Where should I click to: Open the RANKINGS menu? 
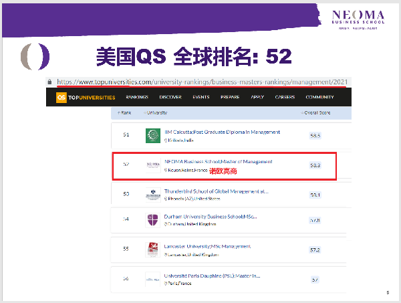click(x=137, y=97)
